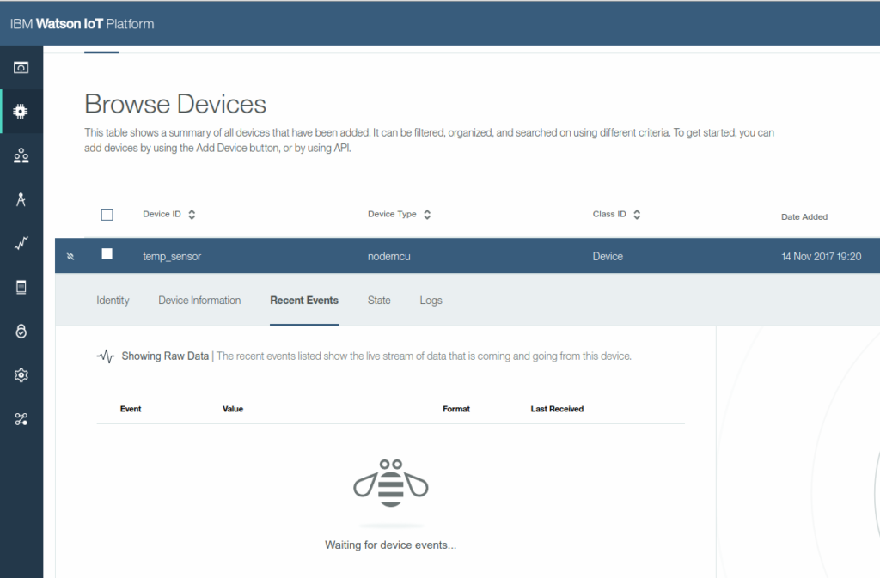Click the Event column header

pyautogui.click(x=131, y=409)
